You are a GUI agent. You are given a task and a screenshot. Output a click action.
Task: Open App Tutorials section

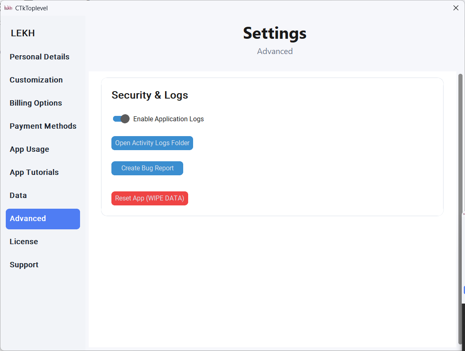(x=35, y=172)
